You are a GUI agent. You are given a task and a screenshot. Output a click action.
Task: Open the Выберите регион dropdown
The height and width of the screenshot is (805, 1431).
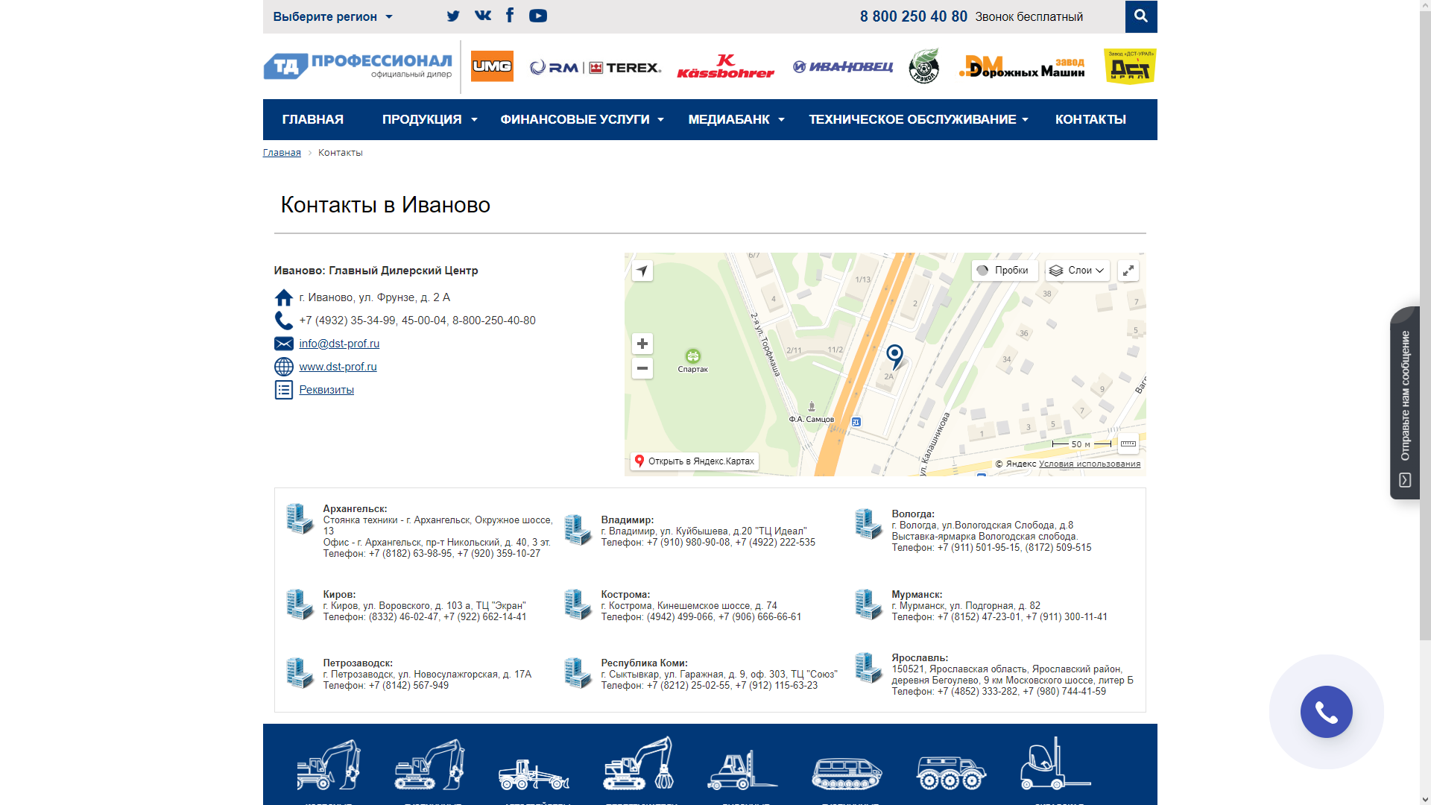click(x=332, y=16)
